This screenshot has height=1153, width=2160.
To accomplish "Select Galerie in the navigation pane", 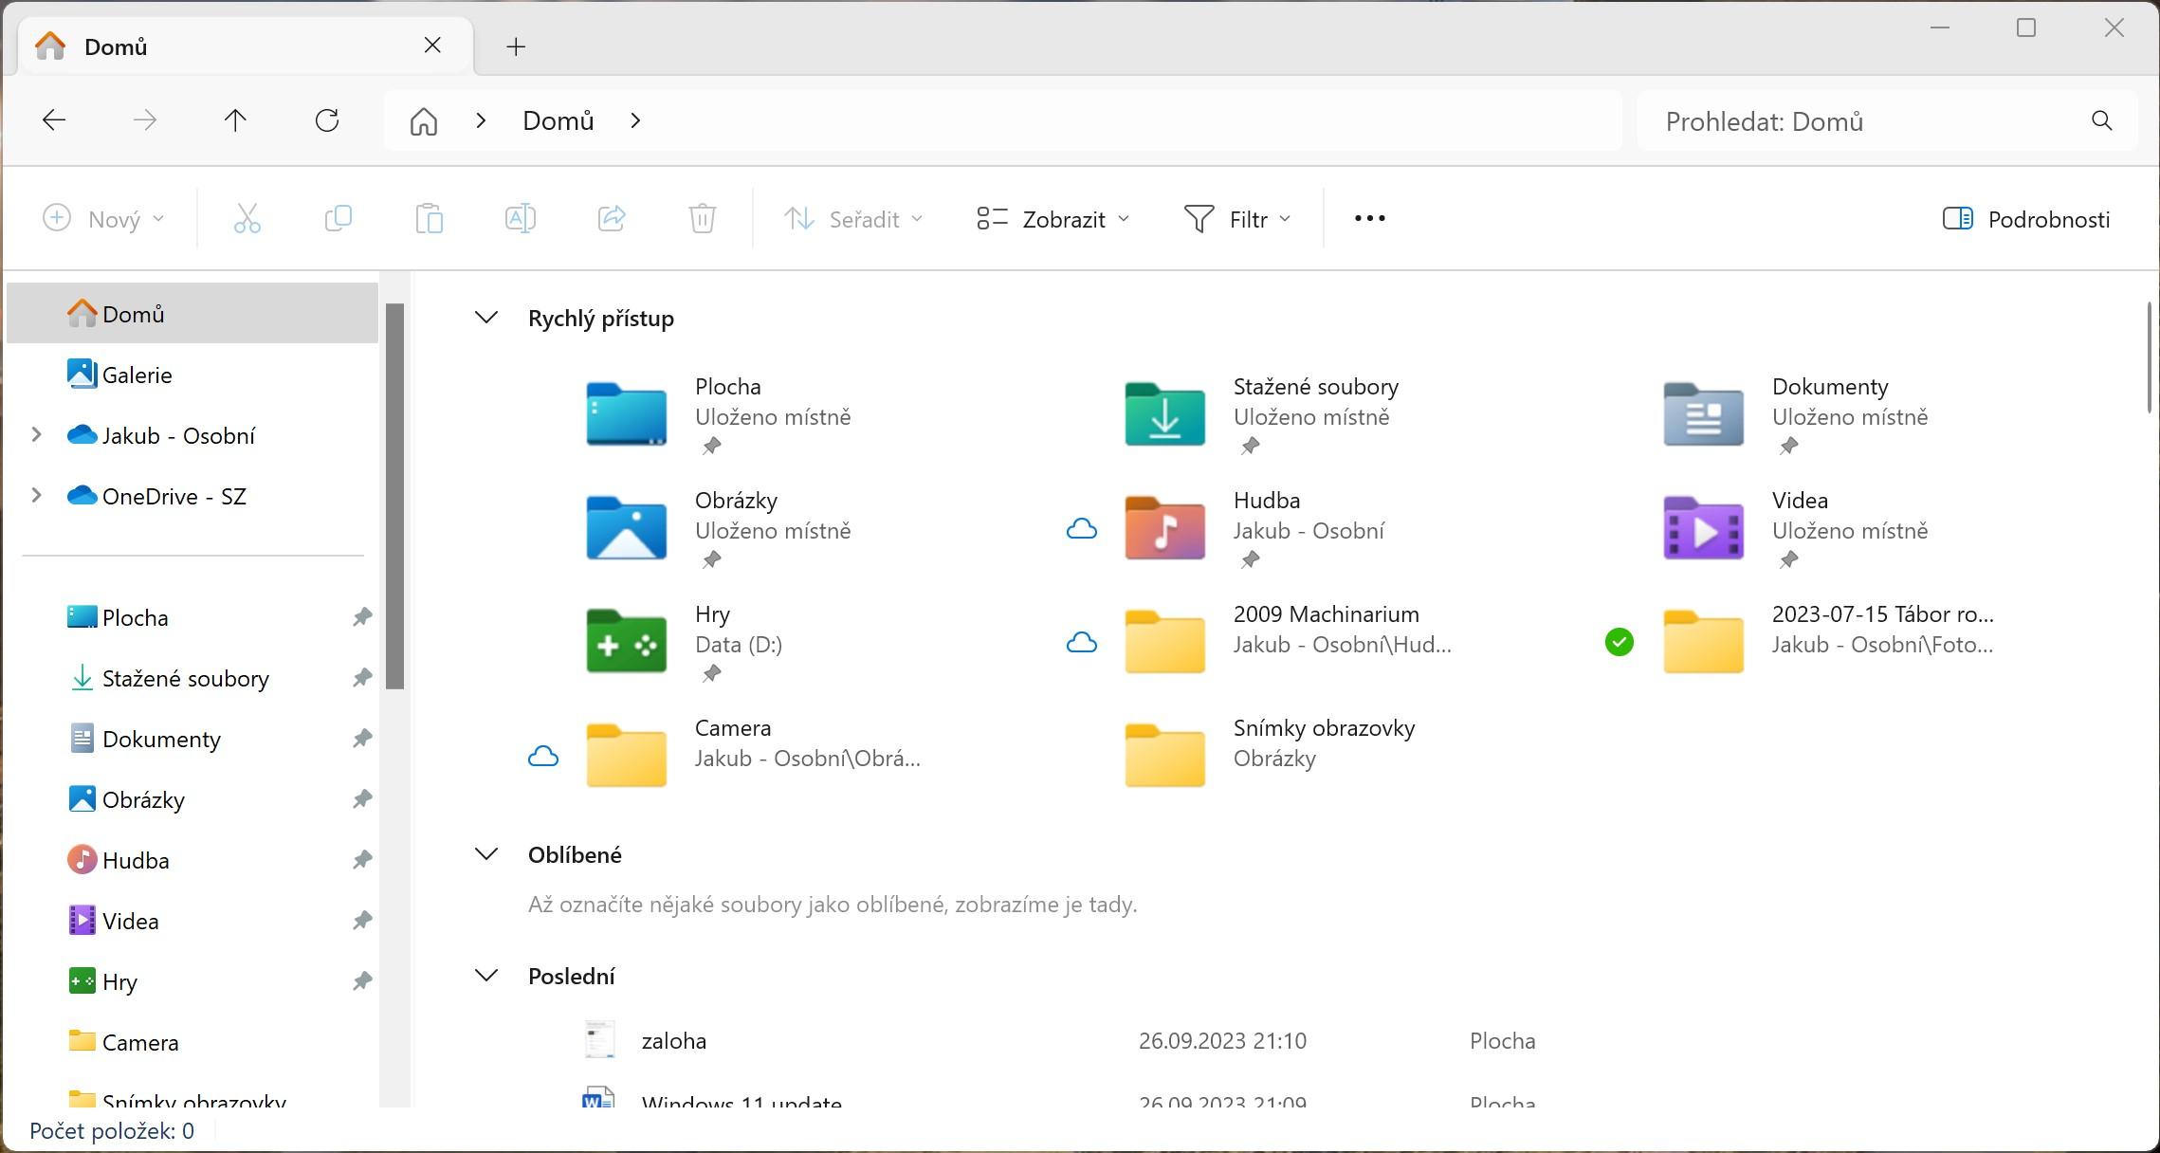I will [192, 375].
